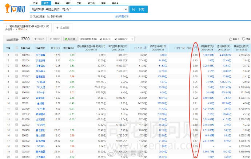
Task: Click the price cell 28.14
Action: pos(57,151)
